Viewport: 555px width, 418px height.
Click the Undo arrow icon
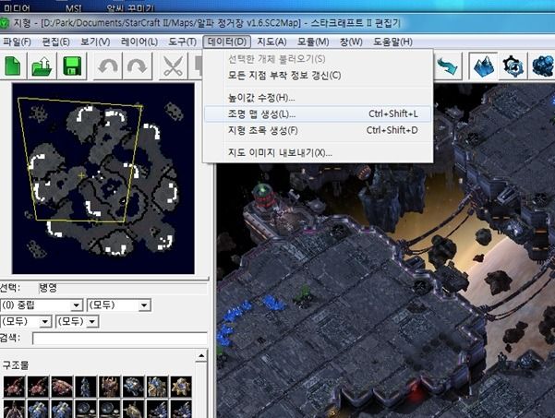108,66
